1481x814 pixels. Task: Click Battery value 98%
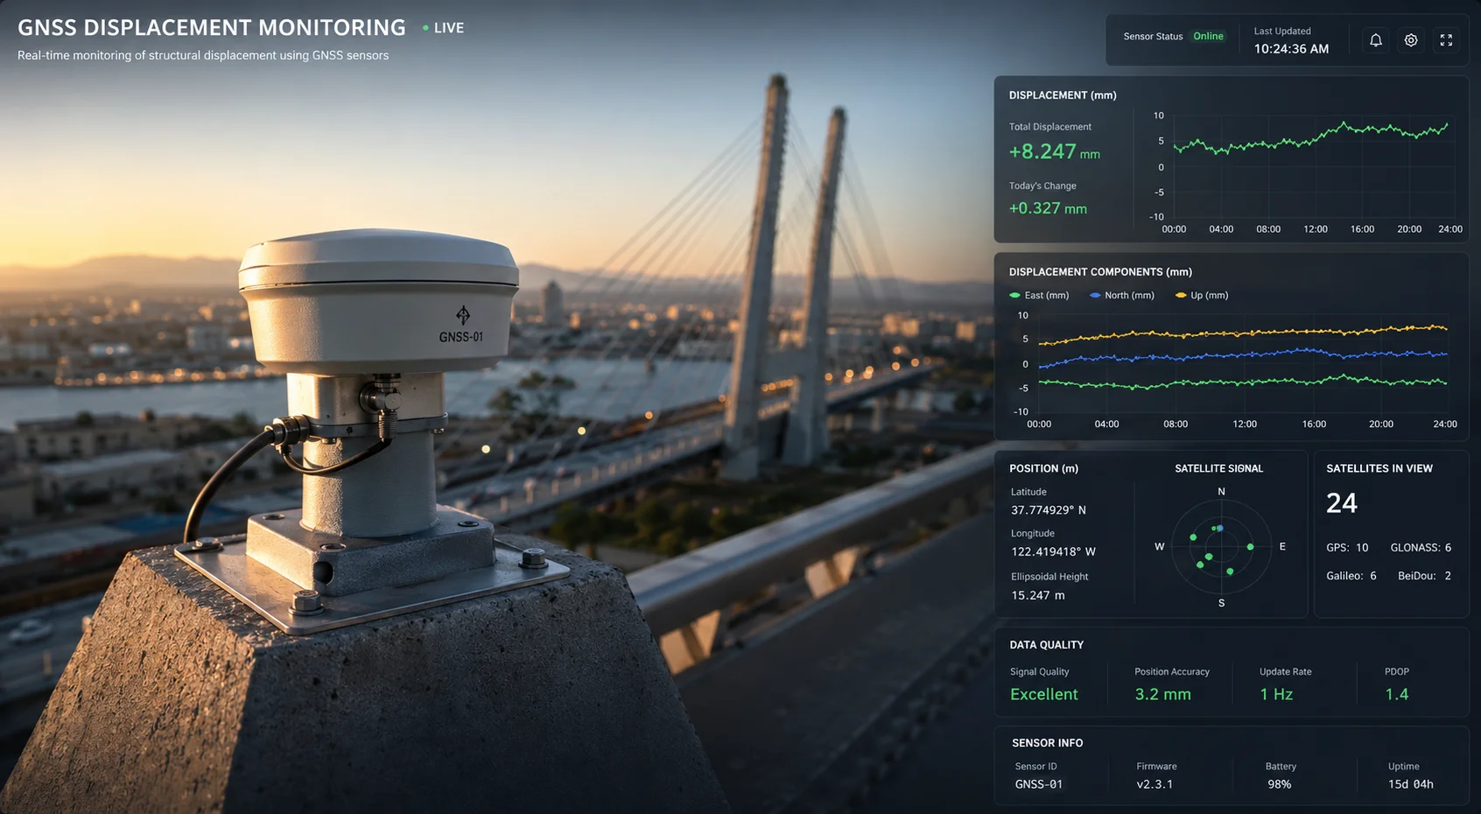click(x=1279, y=784)
